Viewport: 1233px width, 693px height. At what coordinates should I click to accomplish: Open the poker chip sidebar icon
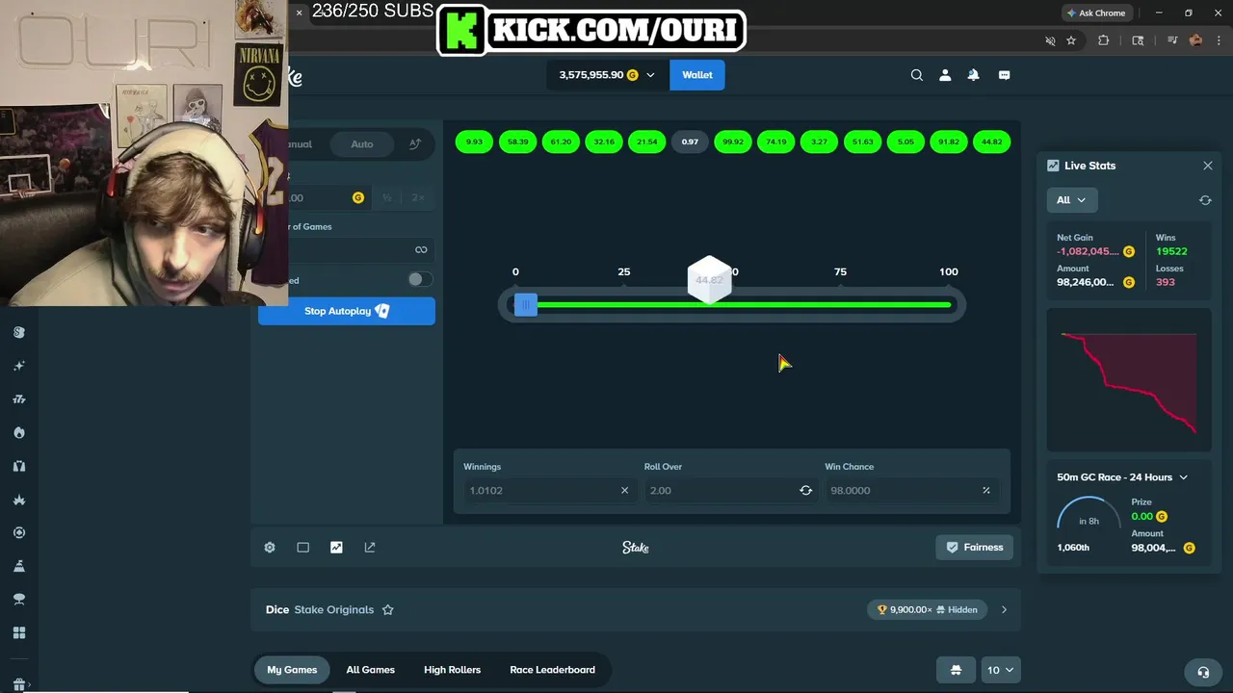coord(18,532)
